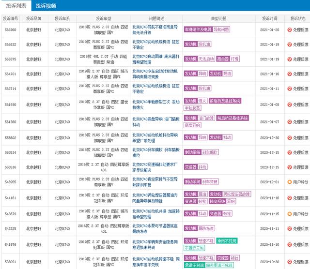Click status icon for complaint 541976
Viewport: 310px width, 269px height.
click(290, 244)
